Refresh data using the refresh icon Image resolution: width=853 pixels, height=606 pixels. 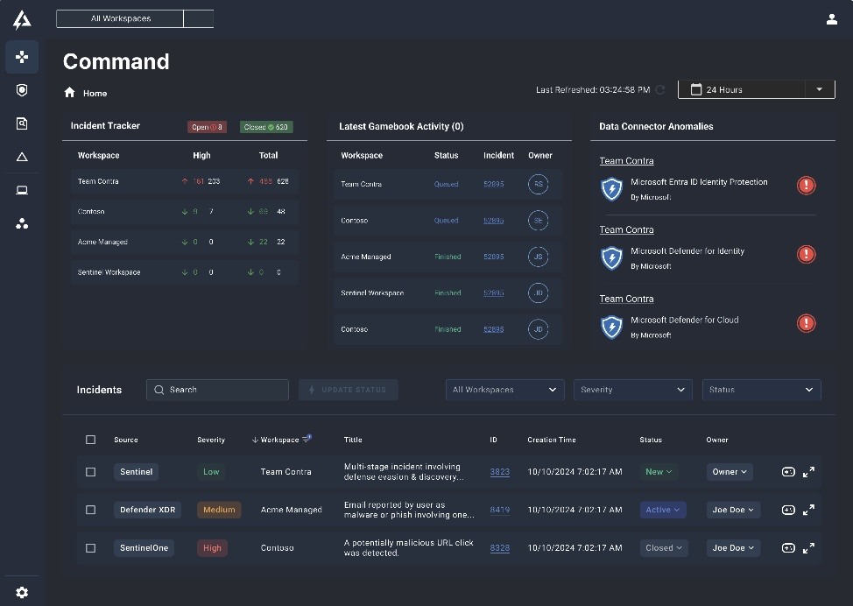tap(660, 89)
